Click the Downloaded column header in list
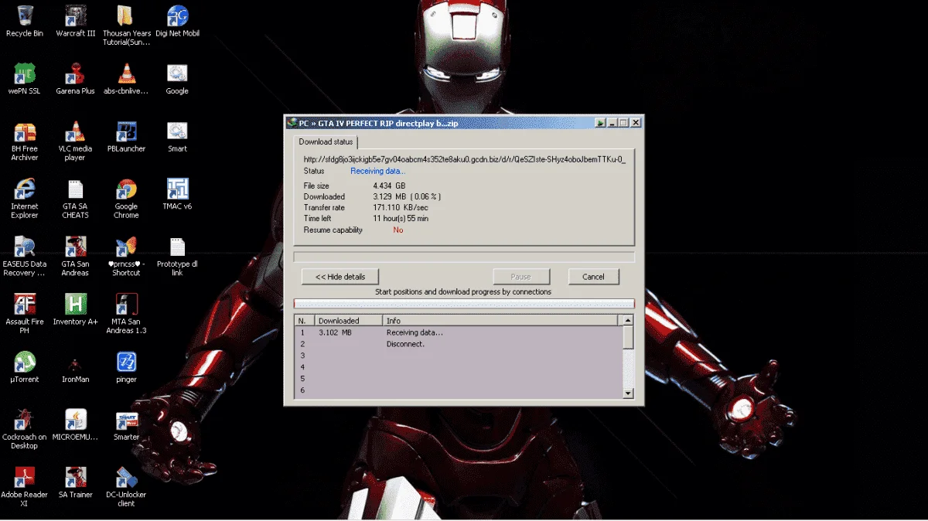Viewport: 928px width, 521px height. tap(349, 320)
